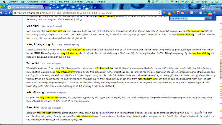The image size is (222, 125).
Task: Click 'sửa mã nguồn' next to Năng lượng cung cấp
Action: (x=71, y=45)
